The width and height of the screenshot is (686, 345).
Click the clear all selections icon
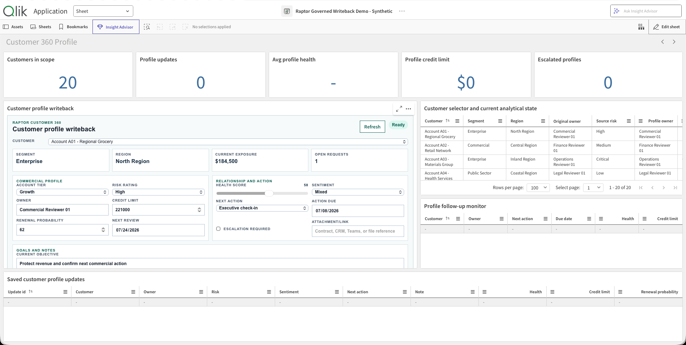point(185,27)
